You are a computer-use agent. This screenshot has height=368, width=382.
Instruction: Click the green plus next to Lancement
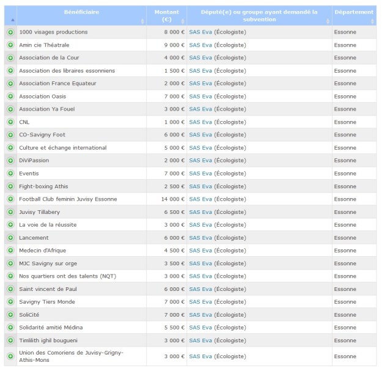[x=10, y=237]
